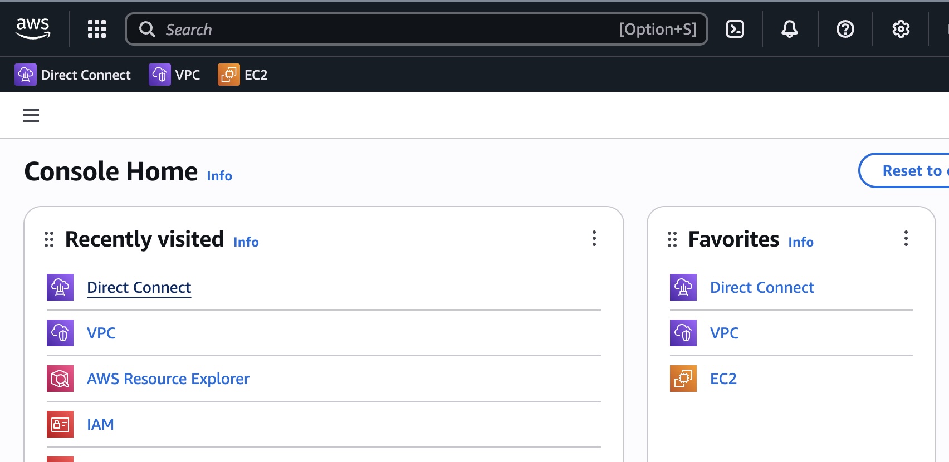
Task: Open Info link beside Favorites
Action: click(801, 242)
